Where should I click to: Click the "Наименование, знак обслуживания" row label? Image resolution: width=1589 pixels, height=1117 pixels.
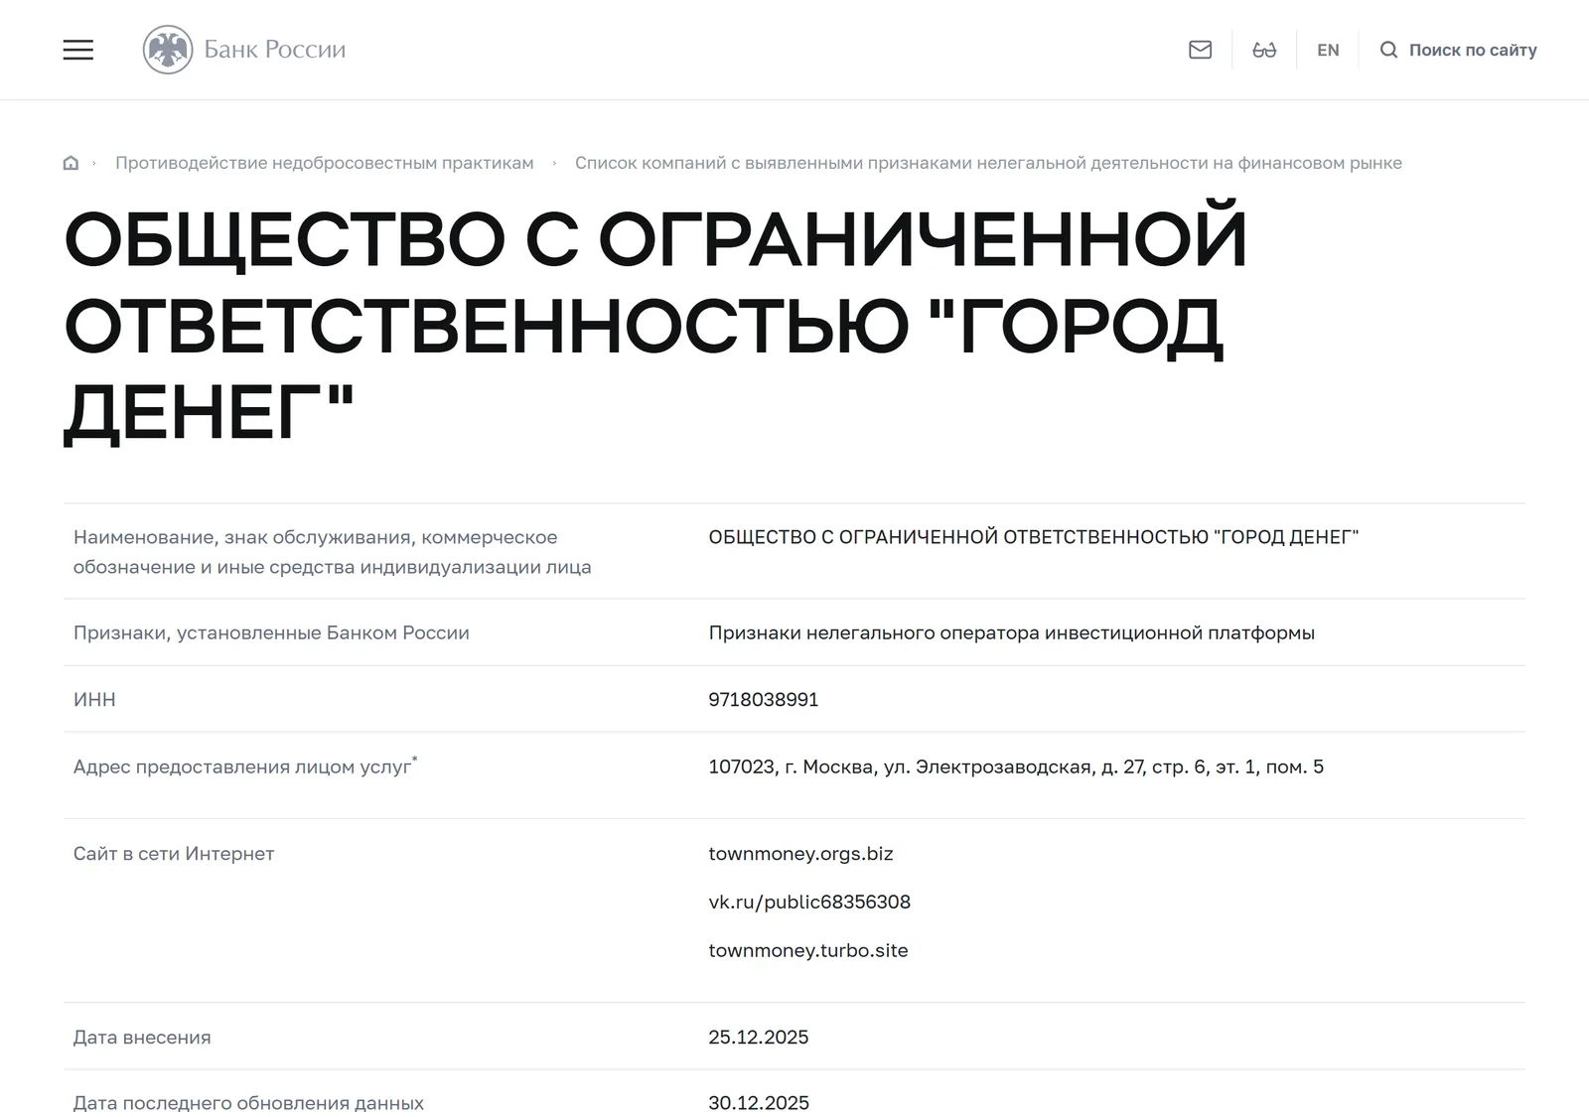(333, 552)
